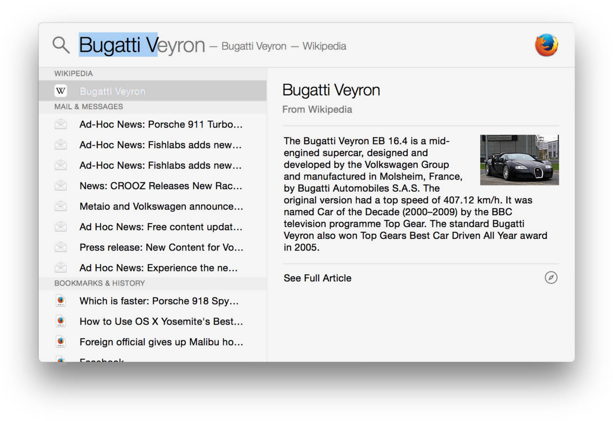
Task: Click the envelope icon on the Metaio Volkswagen message
Action: tap(60, 206)
